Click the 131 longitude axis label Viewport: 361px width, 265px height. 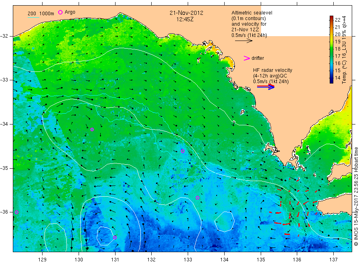tap(115, 260)
